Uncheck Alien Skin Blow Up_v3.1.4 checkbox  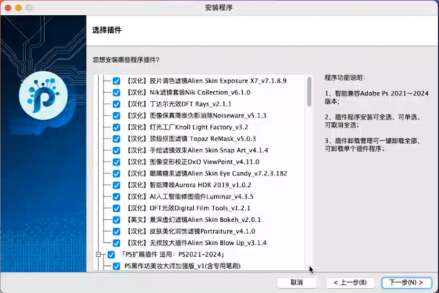pyautogui.click(x=117, y=243)
